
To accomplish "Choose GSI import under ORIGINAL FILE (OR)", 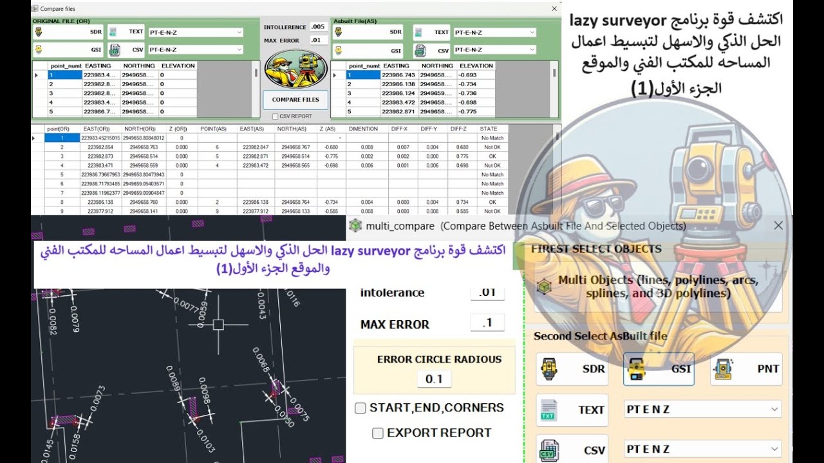I will (x=69, y=50).
